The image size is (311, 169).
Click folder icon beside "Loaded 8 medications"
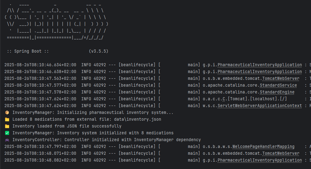(x=7, y=119)
